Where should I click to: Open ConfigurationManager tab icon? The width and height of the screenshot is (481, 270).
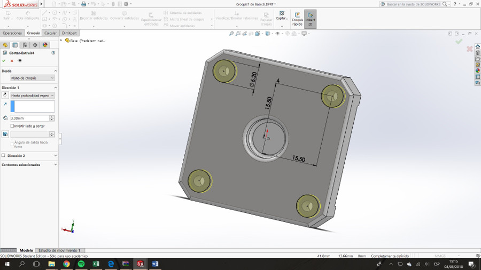coord(25,45)
